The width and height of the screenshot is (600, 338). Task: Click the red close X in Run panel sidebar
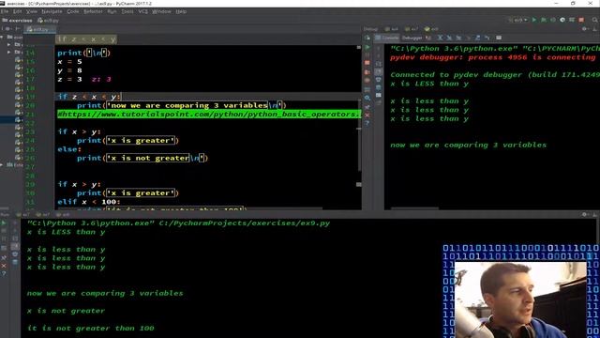coord(4,266)
